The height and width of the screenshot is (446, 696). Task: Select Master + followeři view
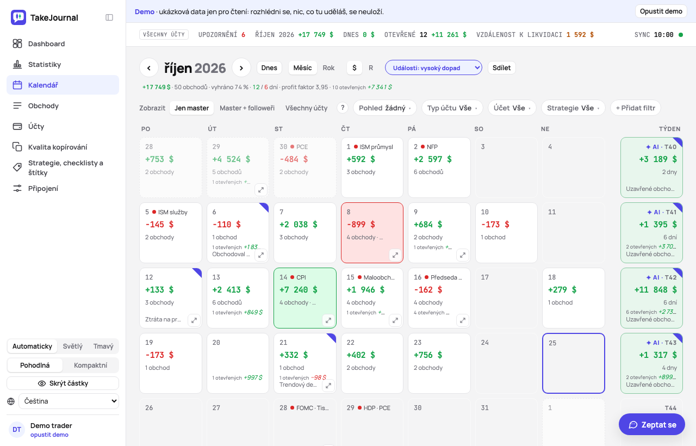[x=247, y=108]
